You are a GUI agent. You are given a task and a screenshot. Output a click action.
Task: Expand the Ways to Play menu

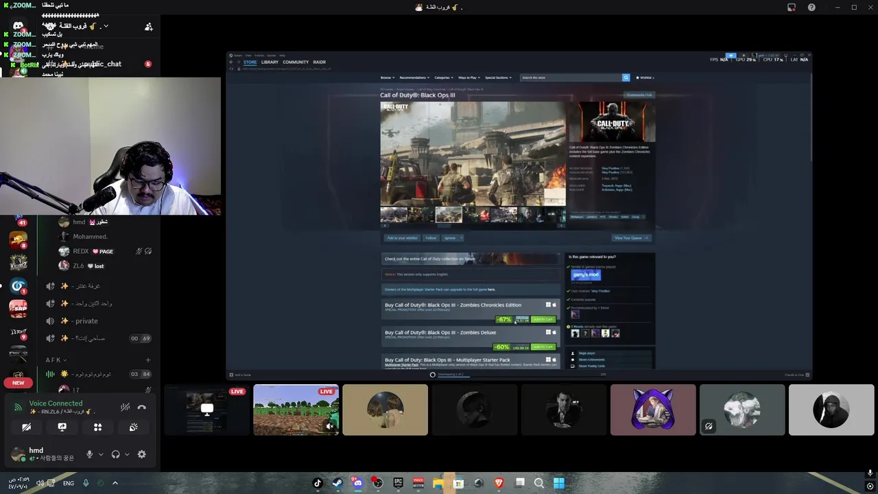coord(469,78)
